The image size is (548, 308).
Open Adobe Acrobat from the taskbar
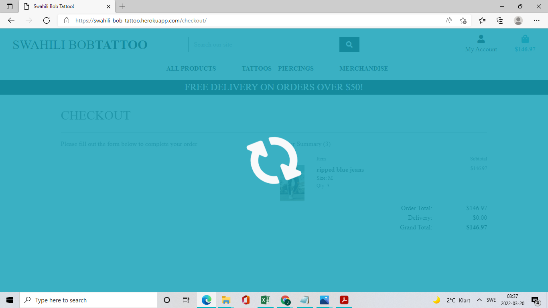tap(344, 300)
